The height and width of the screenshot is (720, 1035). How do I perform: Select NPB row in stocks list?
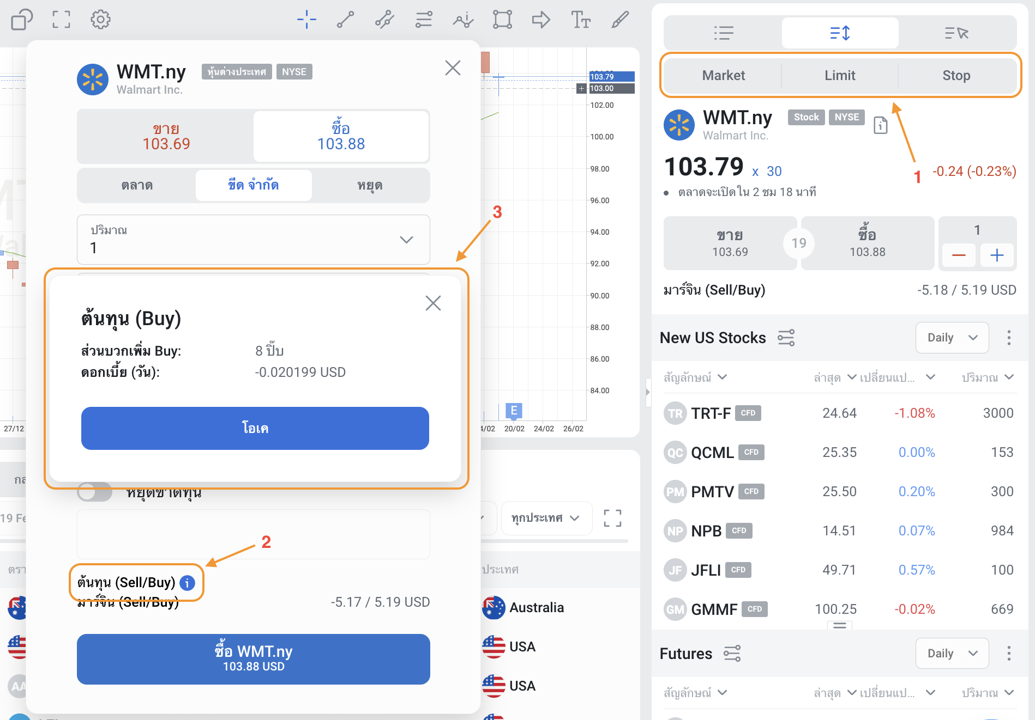(x=839, y=530)
